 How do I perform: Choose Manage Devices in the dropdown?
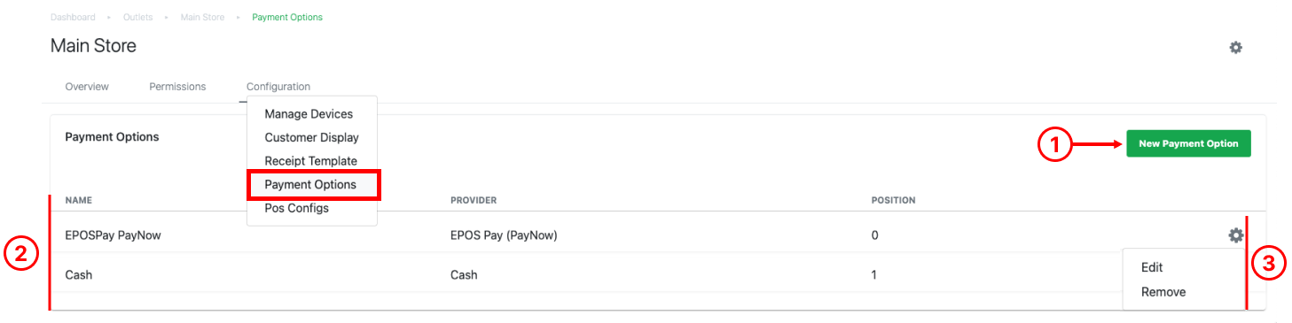[309, 114]
